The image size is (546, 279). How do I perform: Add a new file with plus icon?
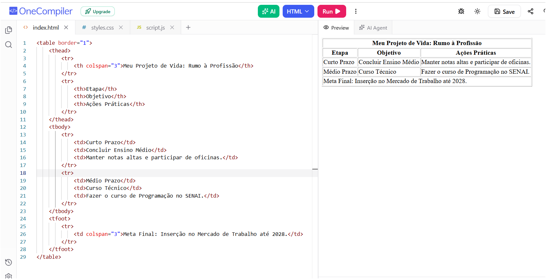tap(188, 27)
